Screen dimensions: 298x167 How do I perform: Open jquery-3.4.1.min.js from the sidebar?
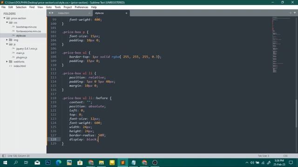tap(27, 49)
